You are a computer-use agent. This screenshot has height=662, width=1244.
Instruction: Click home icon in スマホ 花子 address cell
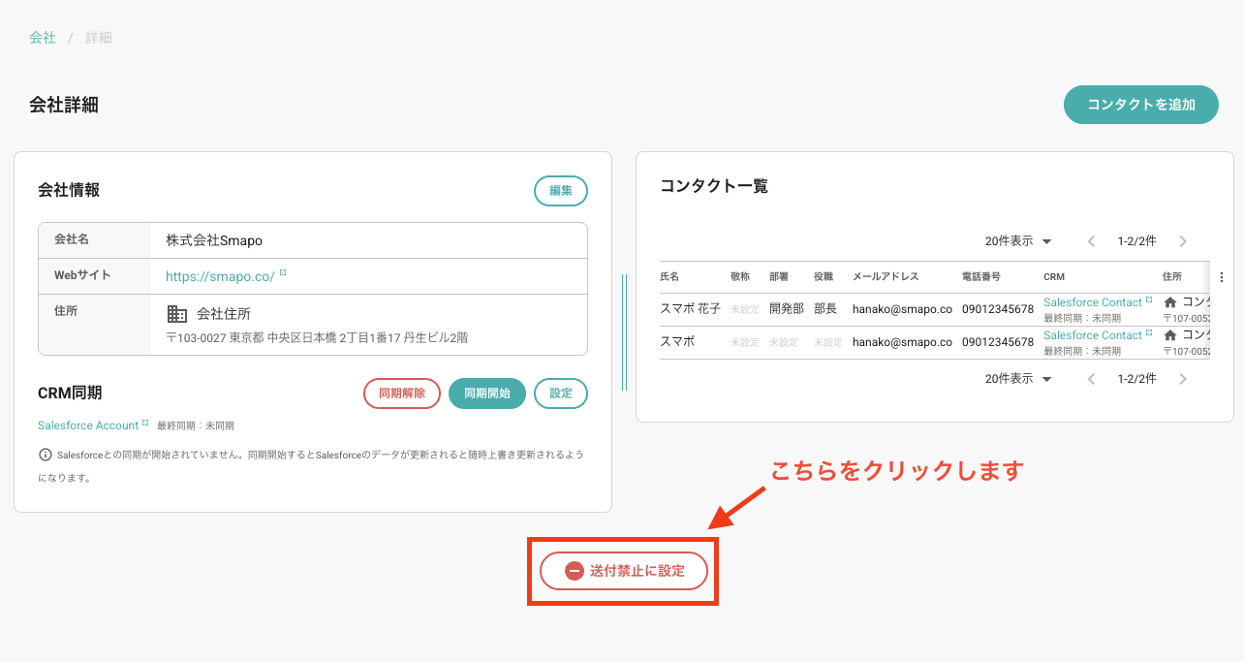tap(1170, 302)
